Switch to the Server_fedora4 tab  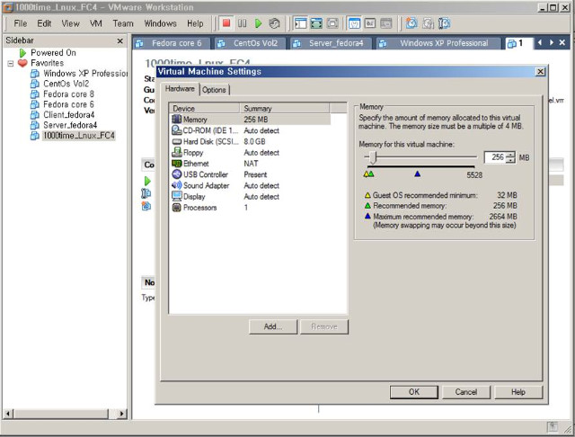[x=332, y=43]
